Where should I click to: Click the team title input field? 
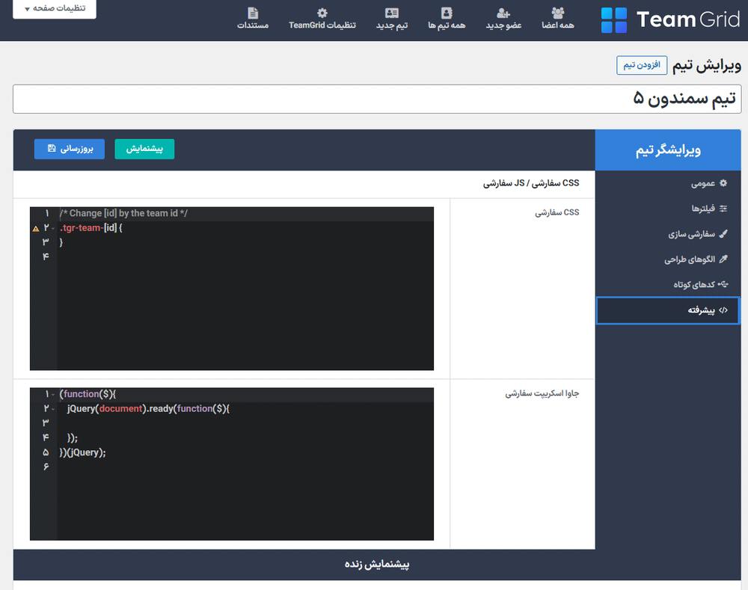coord(377,99)
